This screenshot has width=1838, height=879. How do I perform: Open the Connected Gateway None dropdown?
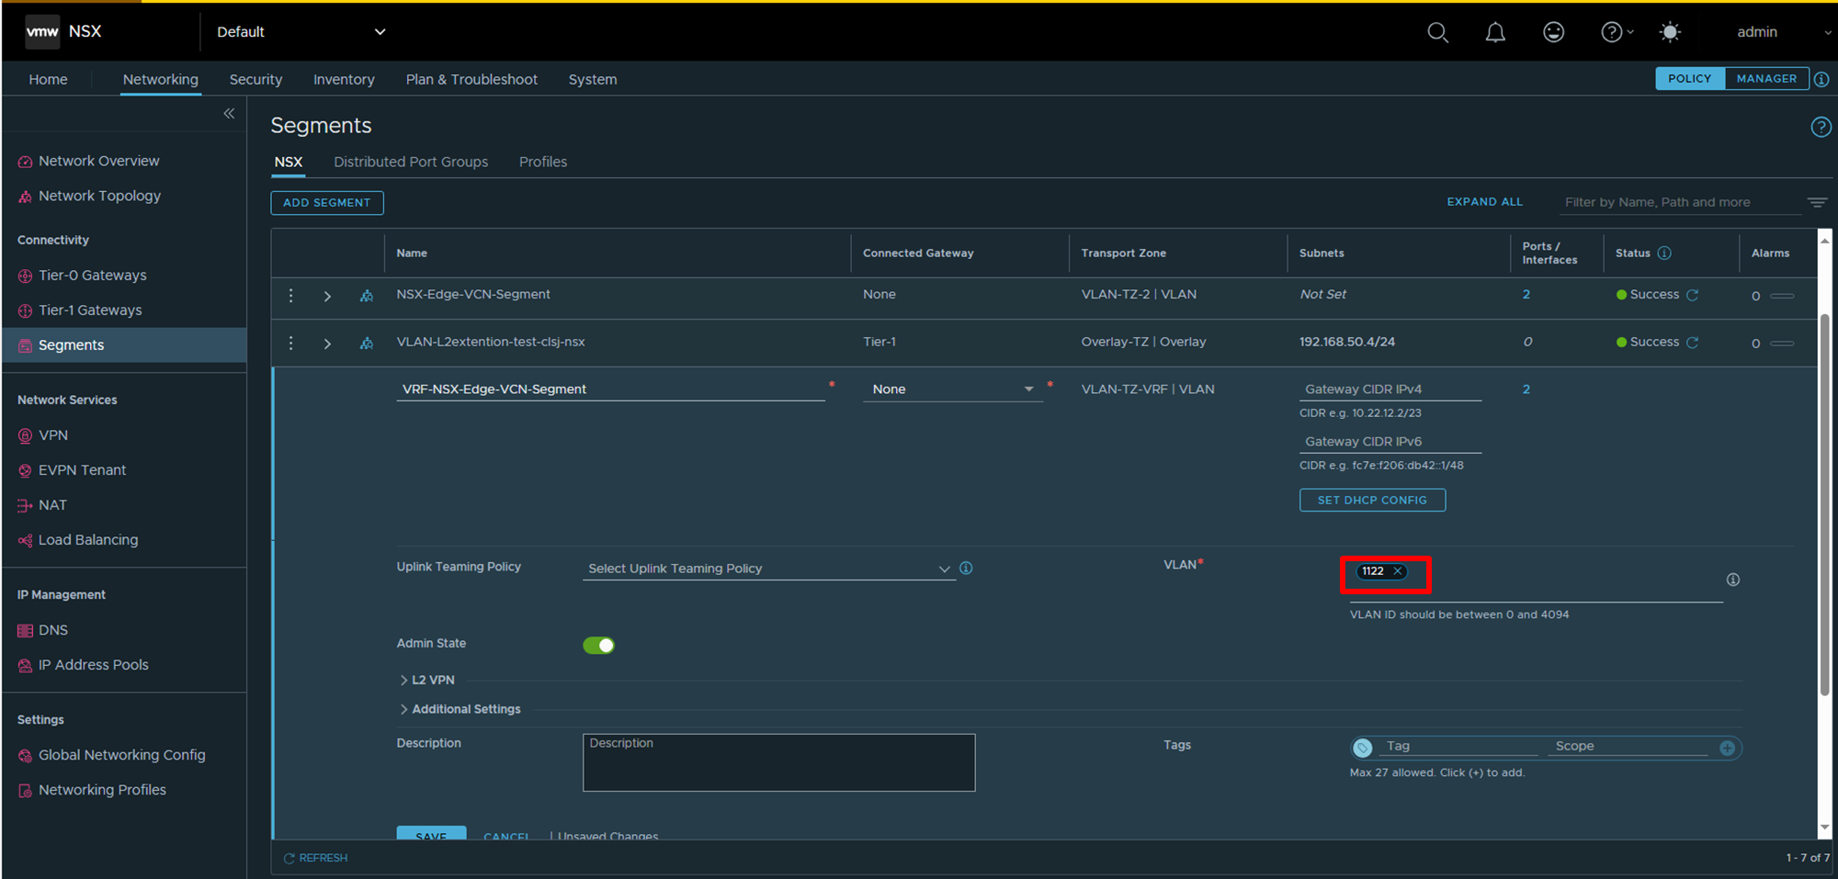pyautogui.click(x=952, y=389)
